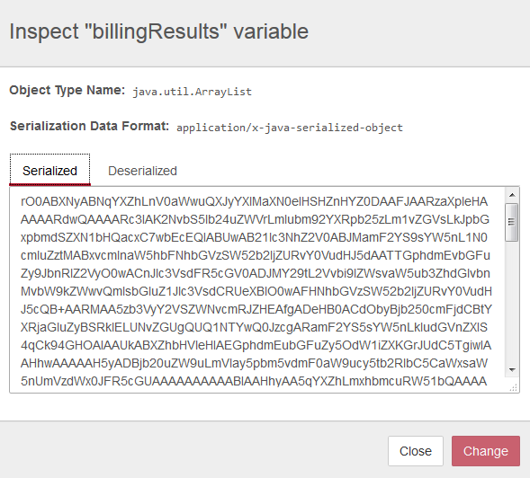Click the red Change button
530x478 pixels.
click(x=486, y=451)
